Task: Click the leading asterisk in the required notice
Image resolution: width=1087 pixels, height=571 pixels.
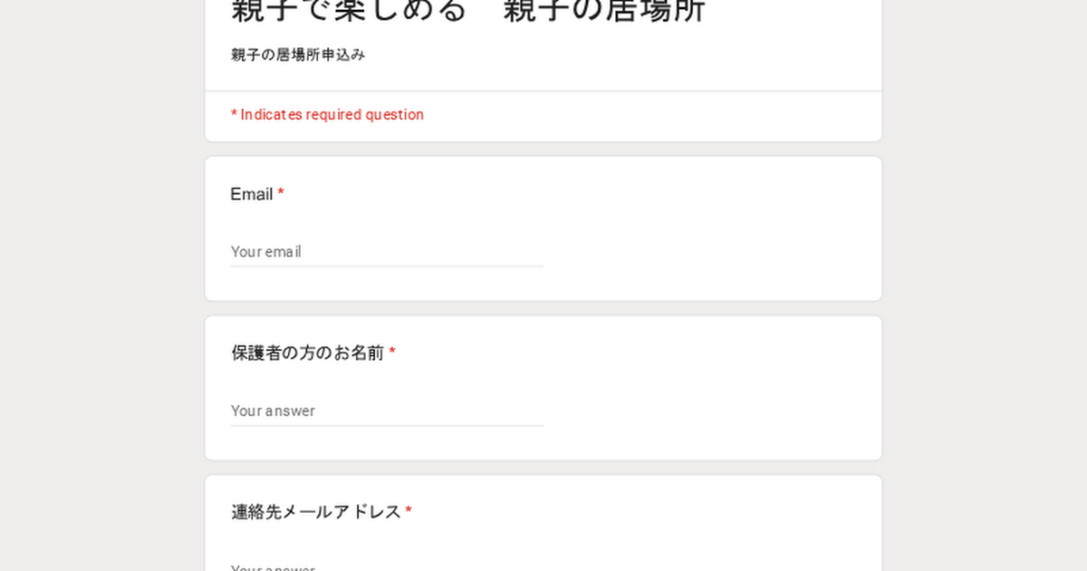Action: [x=234, y=115]
